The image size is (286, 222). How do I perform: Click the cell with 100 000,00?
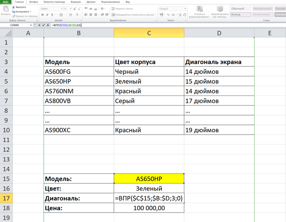(x=149, y=208)
